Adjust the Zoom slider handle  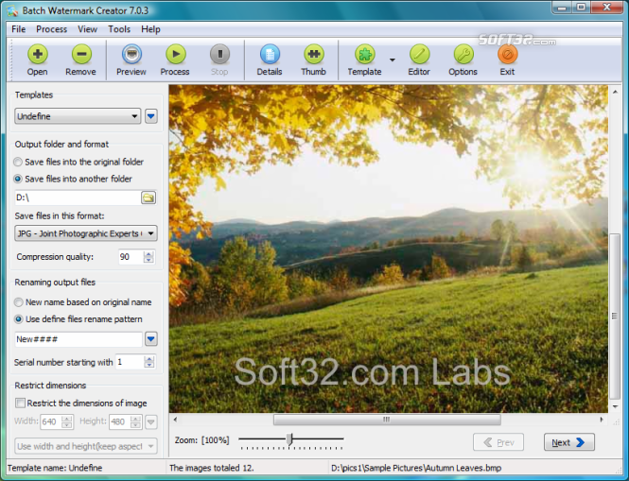pyautogui.click(x=289, y=439)
